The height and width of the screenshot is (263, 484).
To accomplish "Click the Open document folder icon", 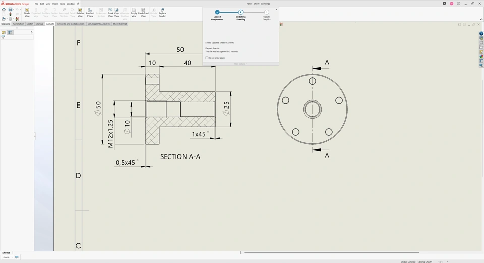I will [4, 19].
